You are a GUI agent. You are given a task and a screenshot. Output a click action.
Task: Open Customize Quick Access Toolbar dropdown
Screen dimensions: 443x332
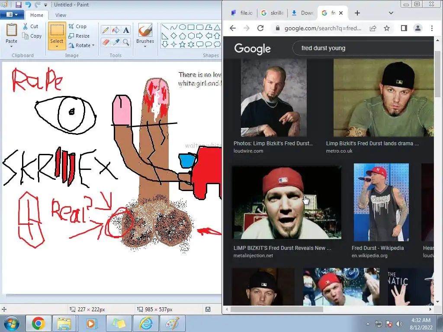pyautogui.click(x=45, y=5)
